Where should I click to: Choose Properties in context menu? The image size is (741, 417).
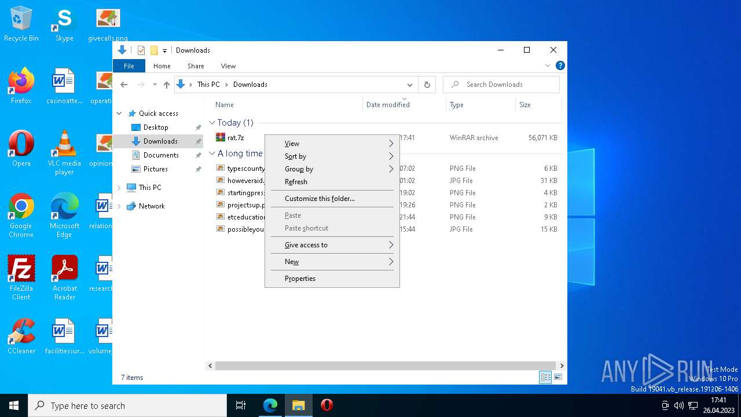pos(332,279)
